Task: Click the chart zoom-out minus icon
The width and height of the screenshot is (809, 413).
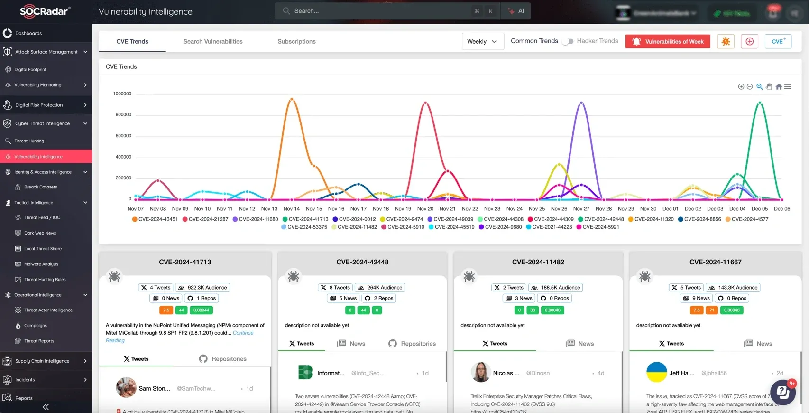Action: click(x=750, y=87)
